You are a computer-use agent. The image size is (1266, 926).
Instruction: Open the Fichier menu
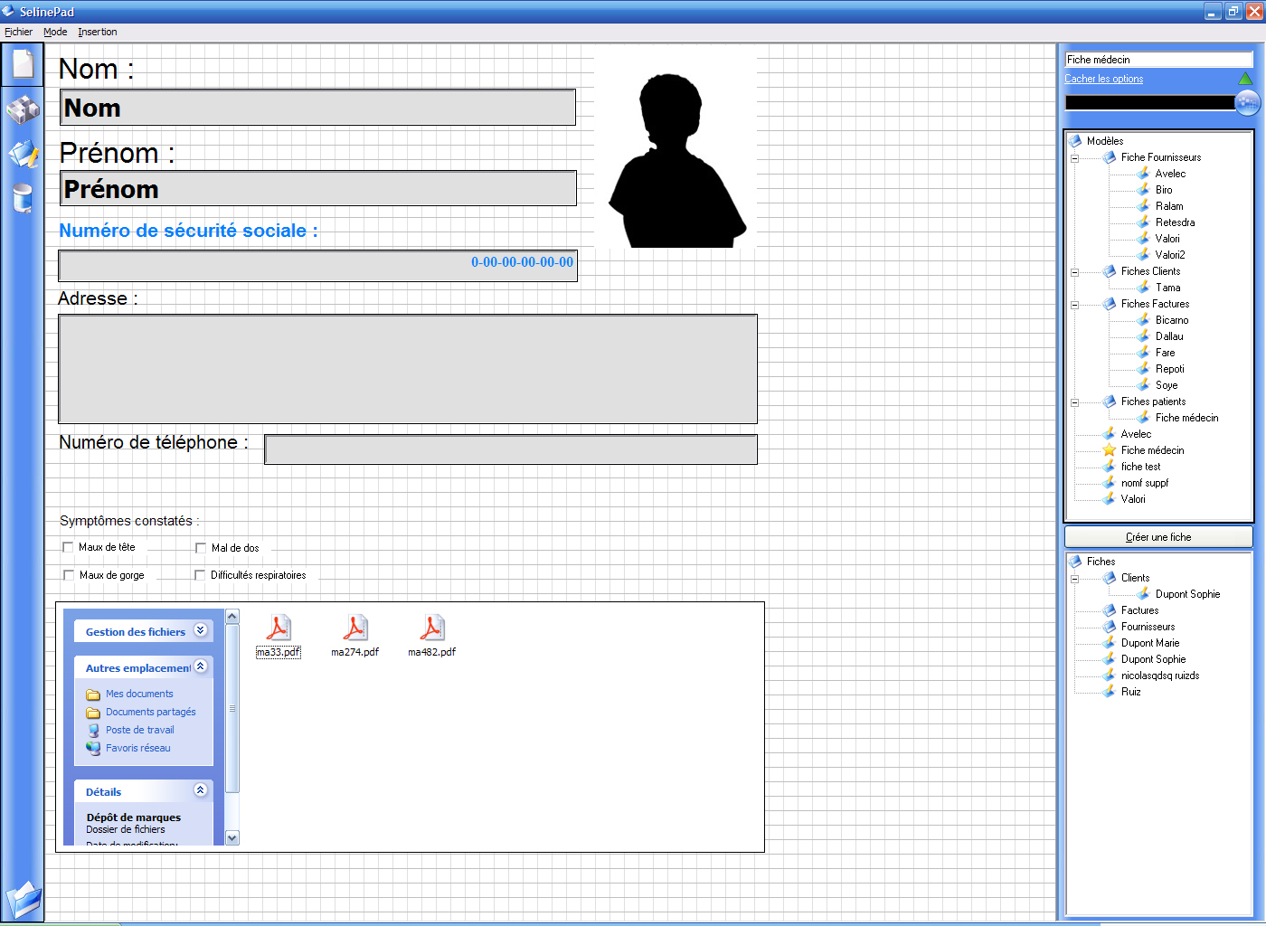click(18, 32)
